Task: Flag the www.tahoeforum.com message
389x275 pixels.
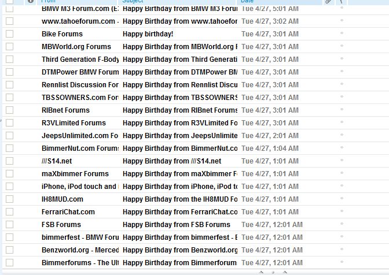Action: (x=342, y=20)
